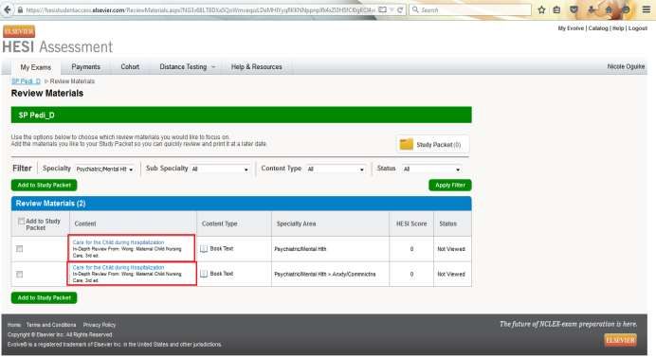Screen dimensions: 656x357
Task: Save page with the Pocket icon
Action: pos(574,9)
